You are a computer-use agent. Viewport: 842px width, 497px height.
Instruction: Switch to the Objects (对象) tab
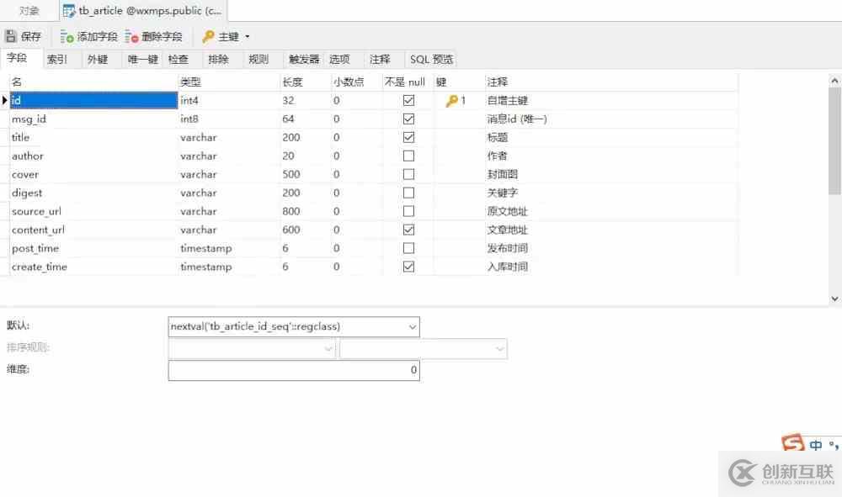(x=29, y=11)
